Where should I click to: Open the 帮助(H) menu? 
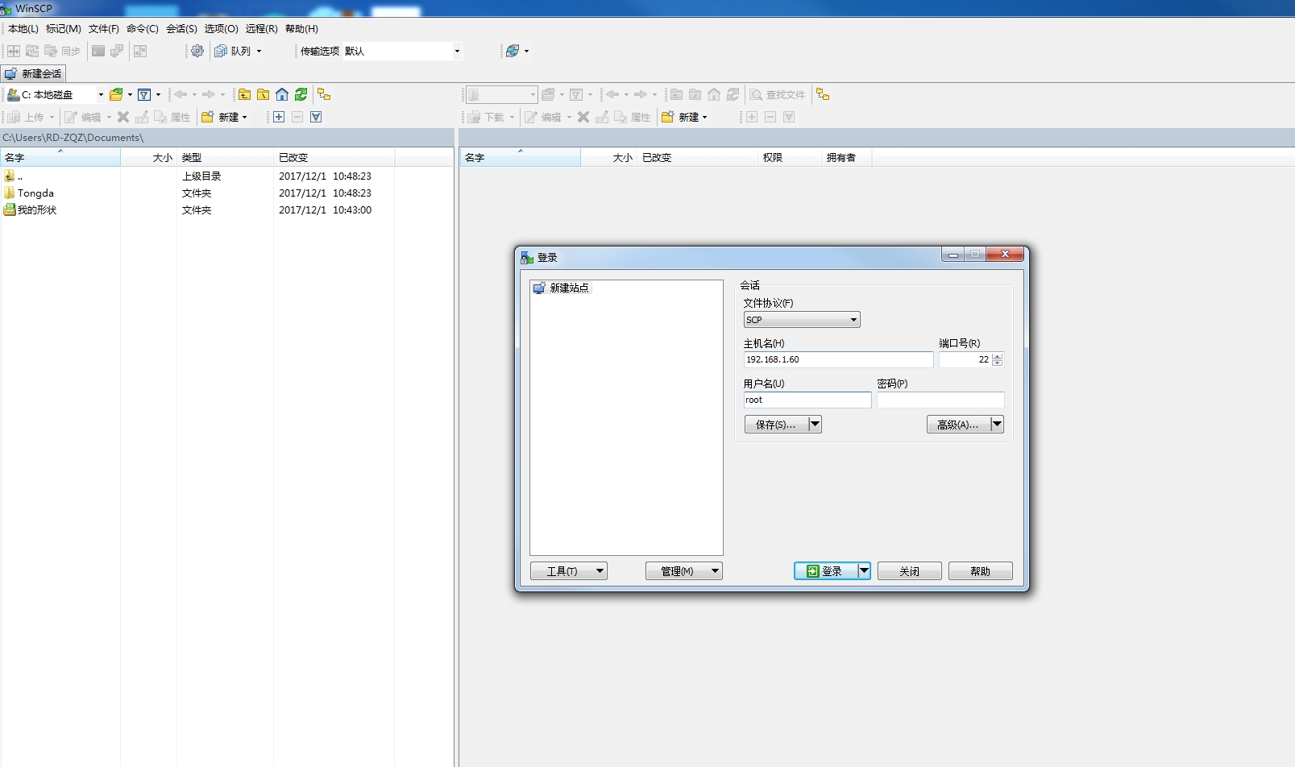click(x=301, y=29)
